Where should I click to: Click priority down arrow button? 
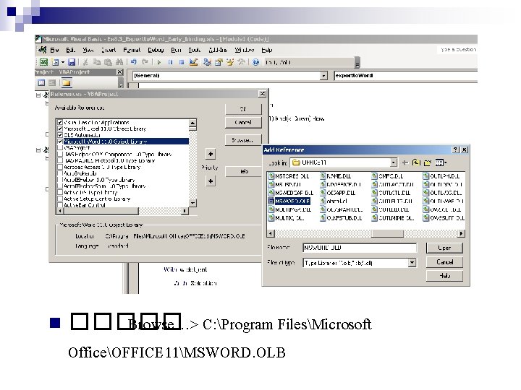(x=211, y=181)
